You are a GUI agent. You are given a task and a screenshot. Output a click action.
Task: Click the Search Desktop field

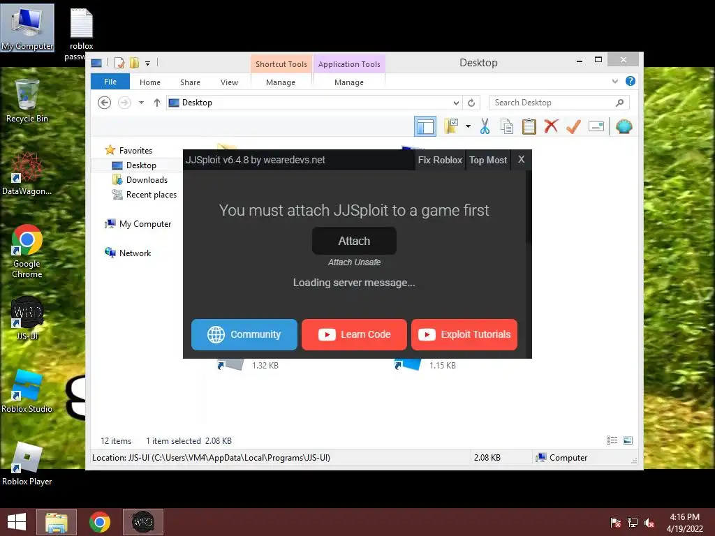(559, 103)
